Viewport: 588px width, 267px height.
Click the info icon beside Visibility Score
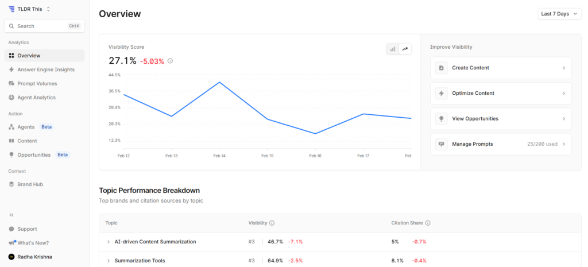pos(170,61)
